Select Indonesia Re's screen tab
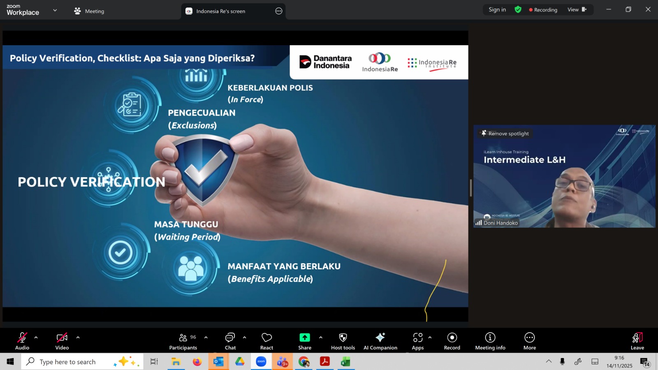This screenshot has width=658, height=370. tap(220, 11)
